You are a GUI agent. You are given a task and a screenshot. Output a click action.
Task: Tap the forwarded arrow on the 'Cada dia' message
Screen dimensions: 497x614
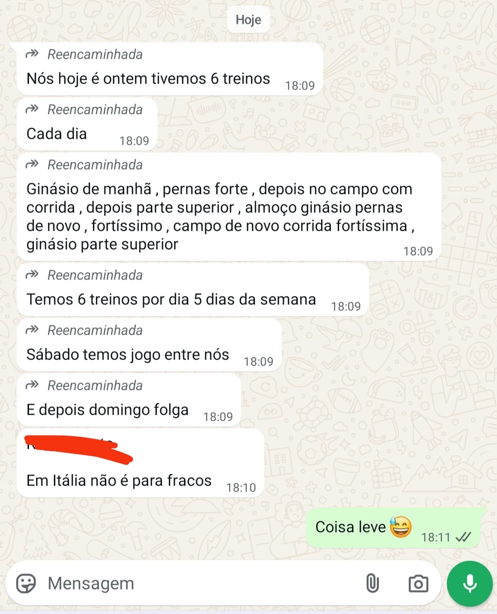32,109
